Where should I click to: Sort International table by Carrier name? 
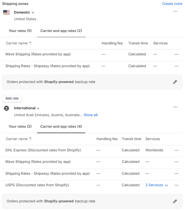coord(19,139)
